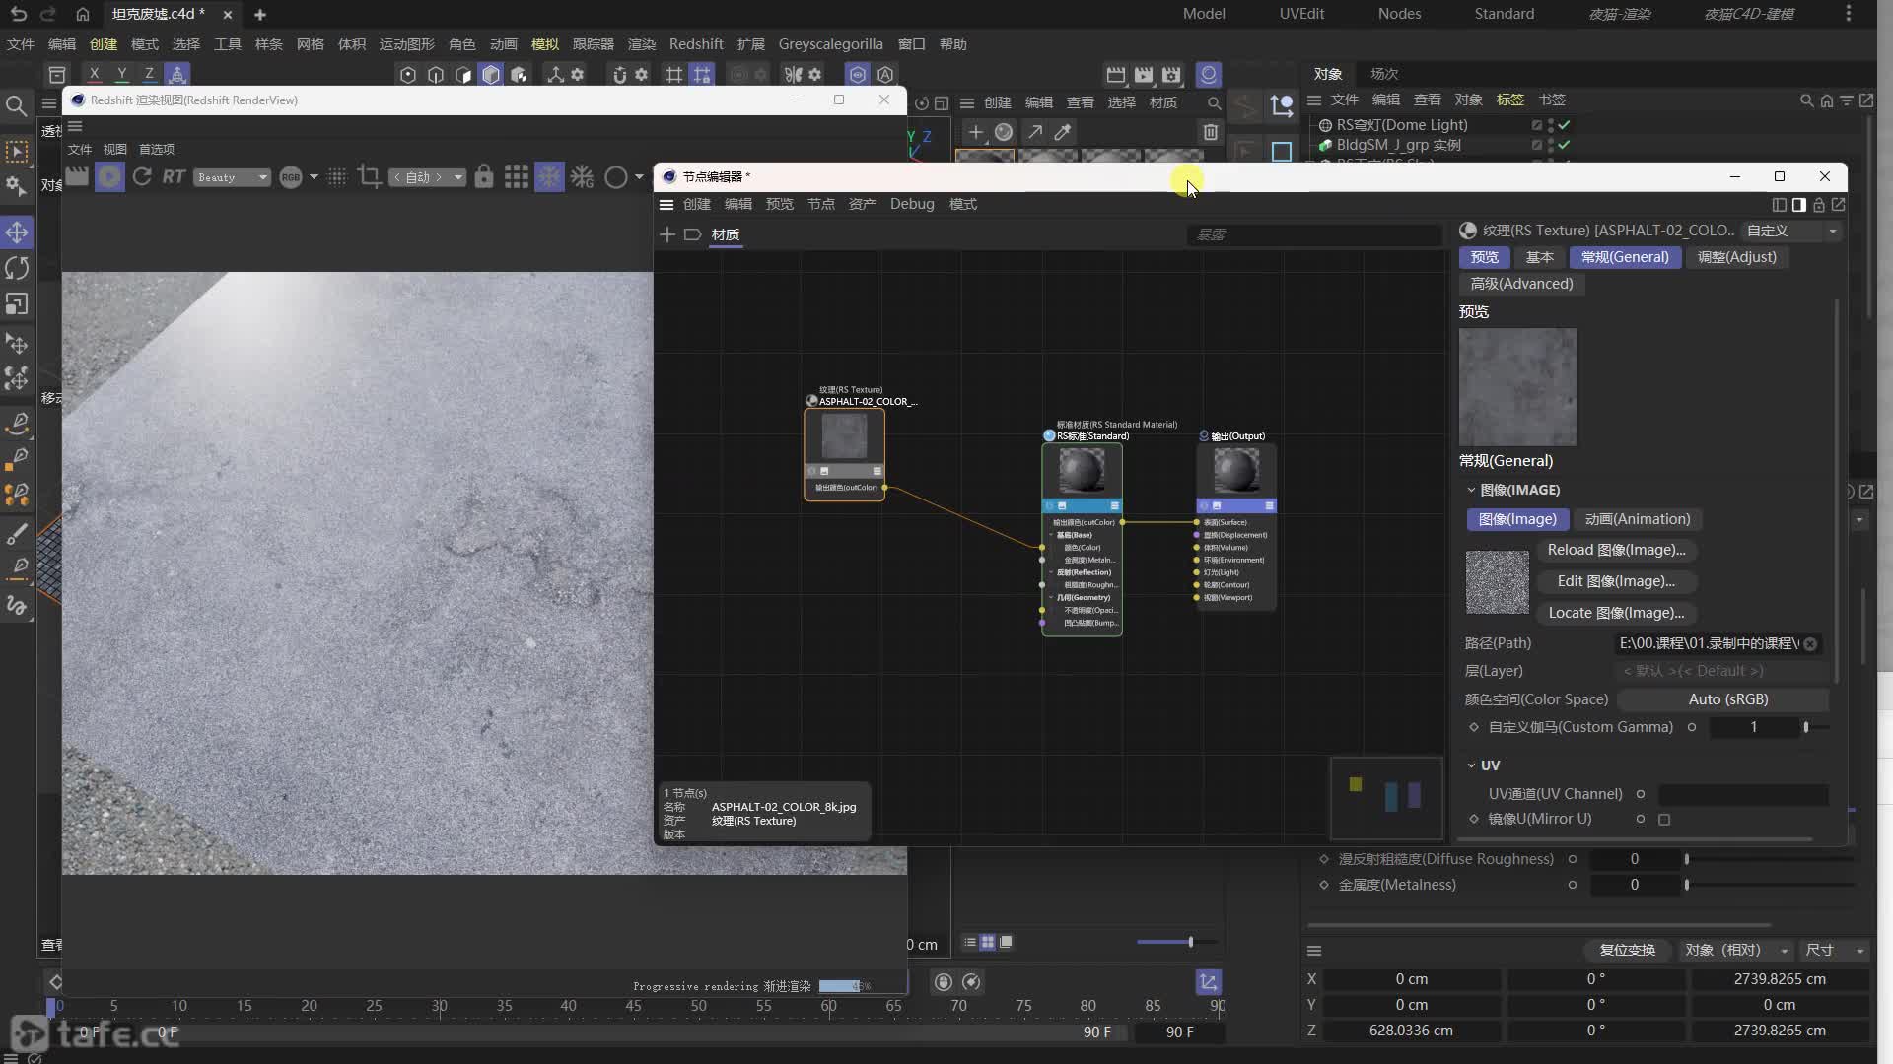Toggle the lock icon in RenderView toolbar

[x=483, y=176]
